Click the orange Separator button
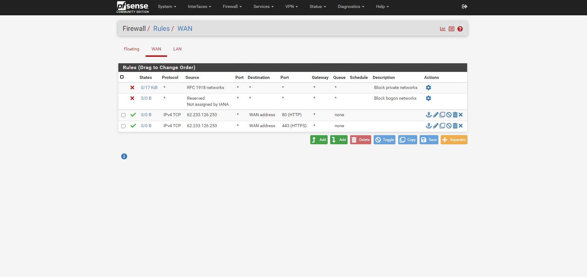Image resolution: width=587 pixels, height=277 pixels. click(454, 140)
